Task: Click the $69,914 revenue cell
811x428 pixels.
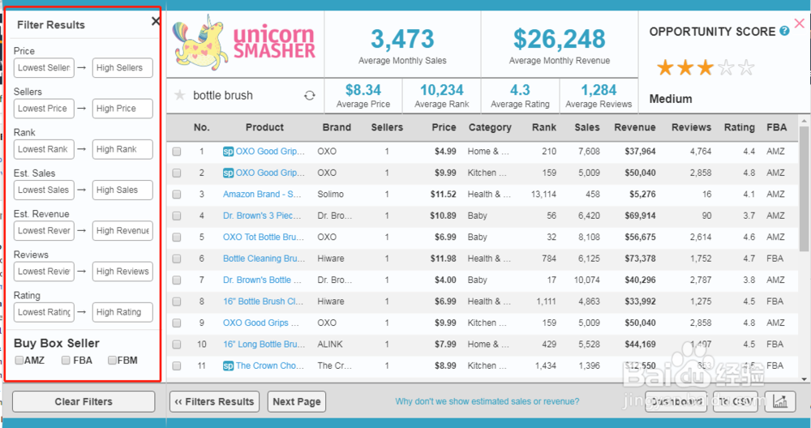Action: click(640, 216)
